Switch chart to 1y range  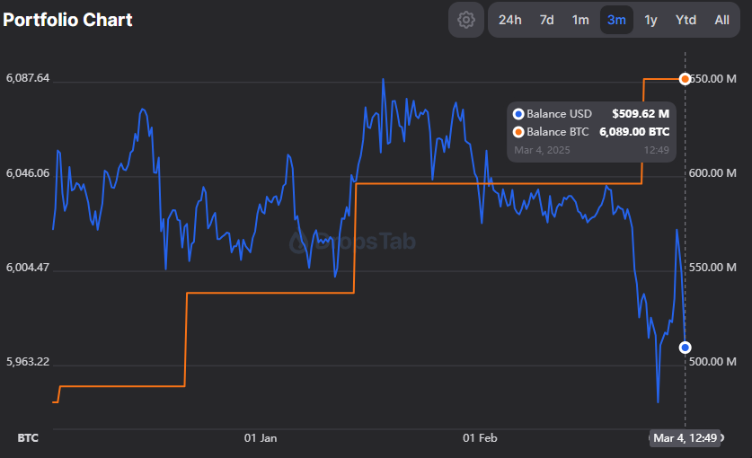(x=650, y=20)
